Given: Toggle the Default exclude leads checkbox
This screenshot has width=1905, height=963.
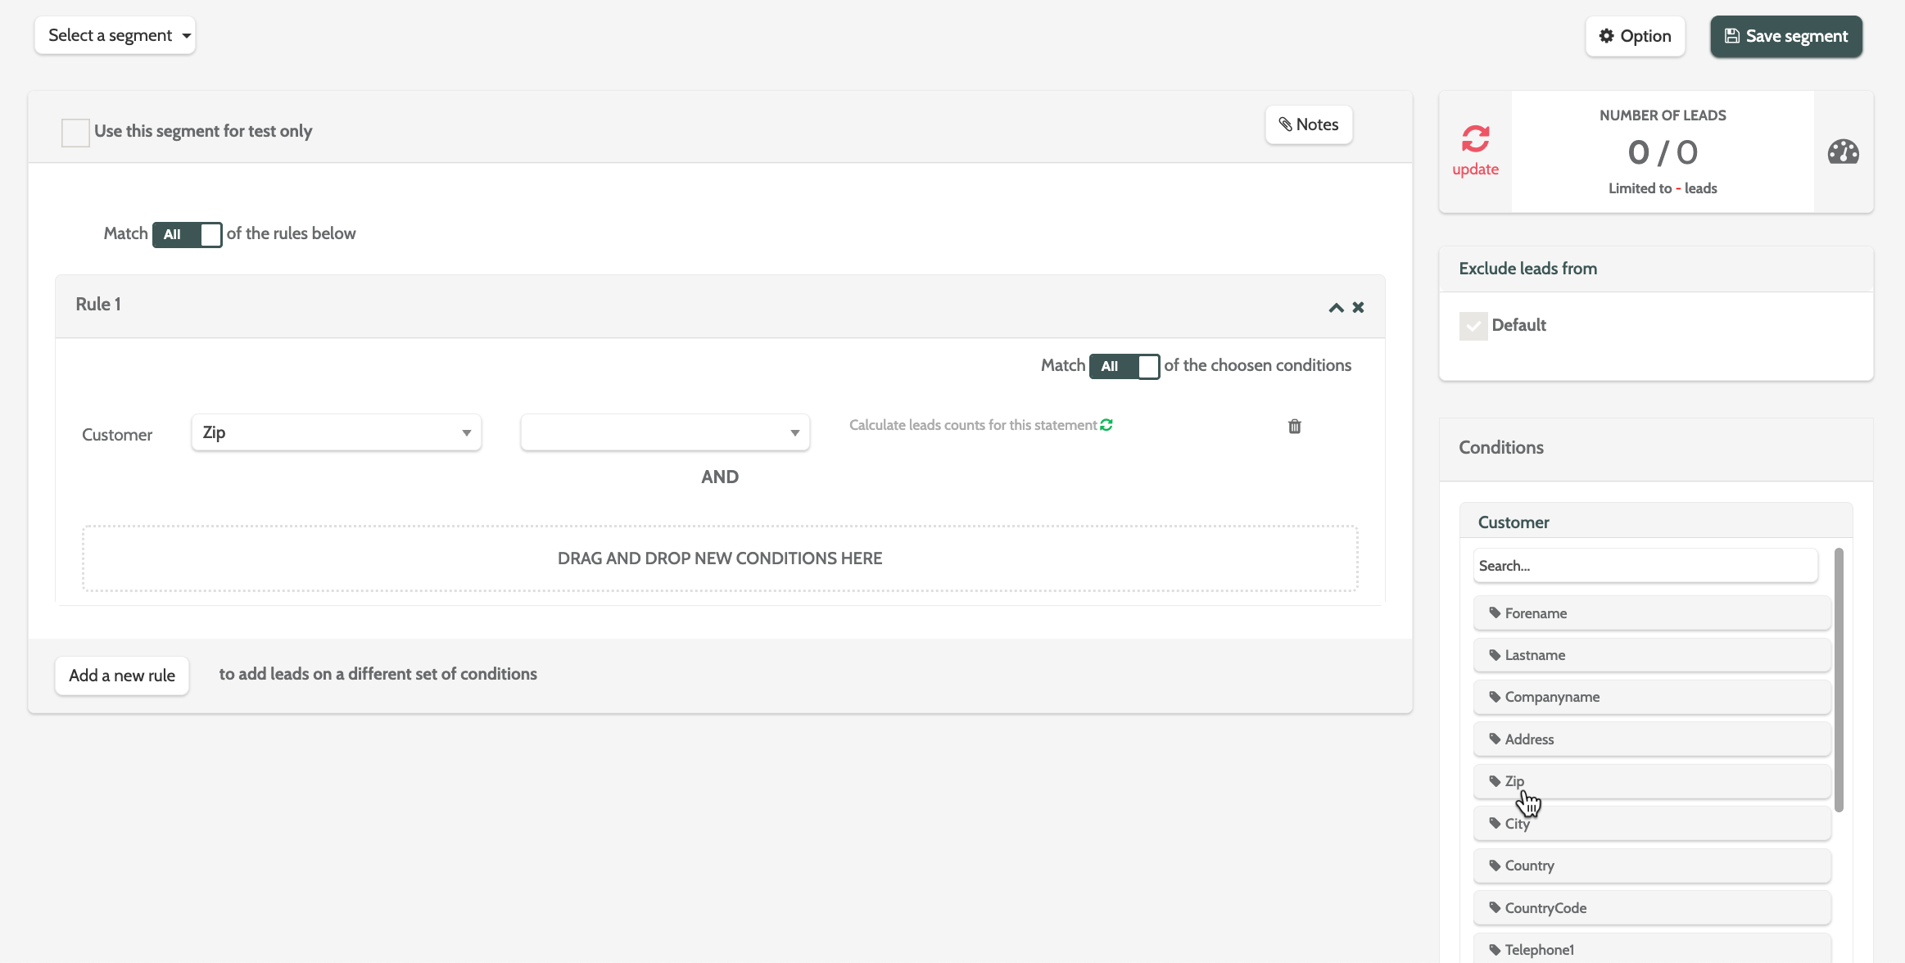Looking at the screenshot, I should (x=1473, y=326).
